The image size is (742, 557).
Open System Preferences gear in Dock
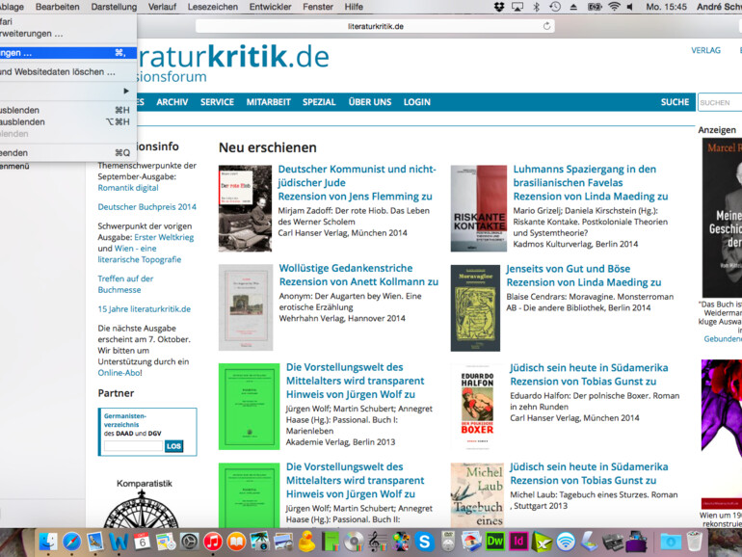[x=189, y=542]
